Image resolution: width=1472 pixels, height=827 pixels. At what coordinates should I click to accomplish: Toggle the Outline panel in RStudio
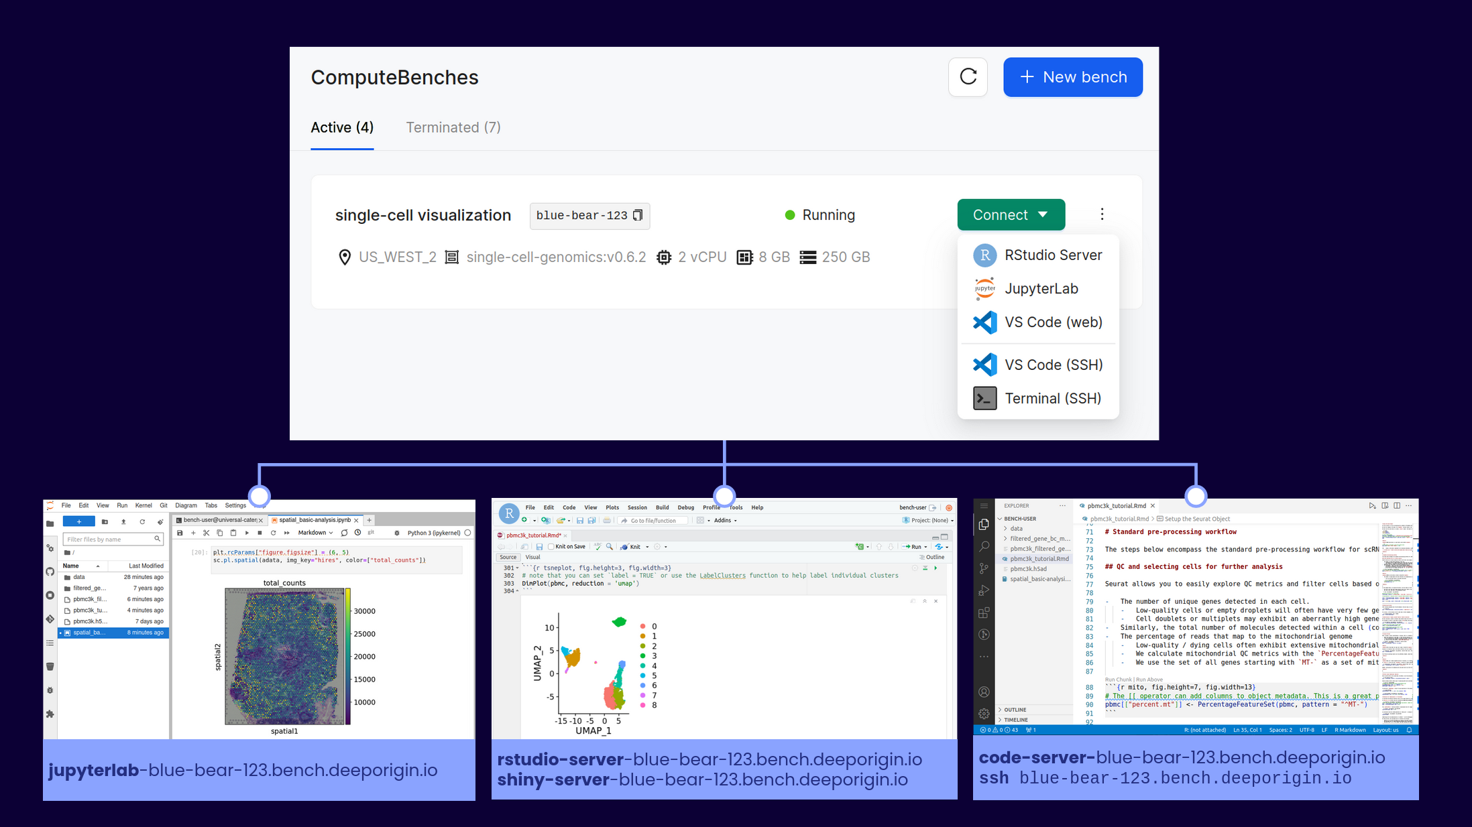pyautogui.click(x=935, y=557)
